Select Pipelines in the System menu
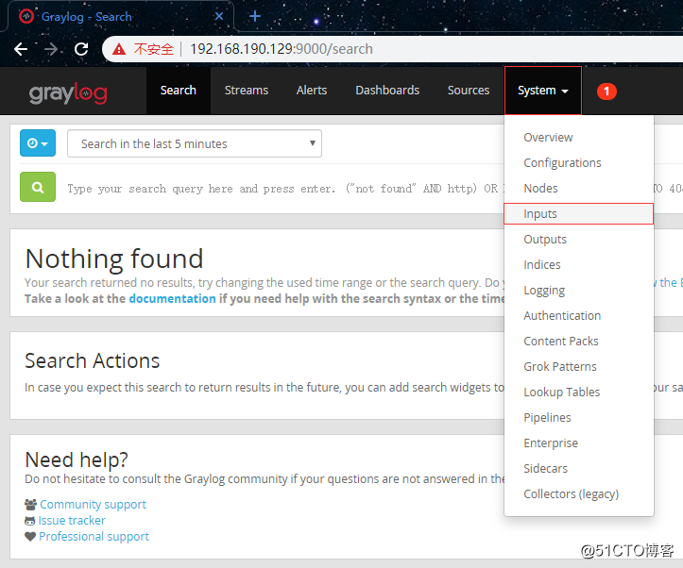The width and height of the screenshot is (683, 568). click(579, 418)
